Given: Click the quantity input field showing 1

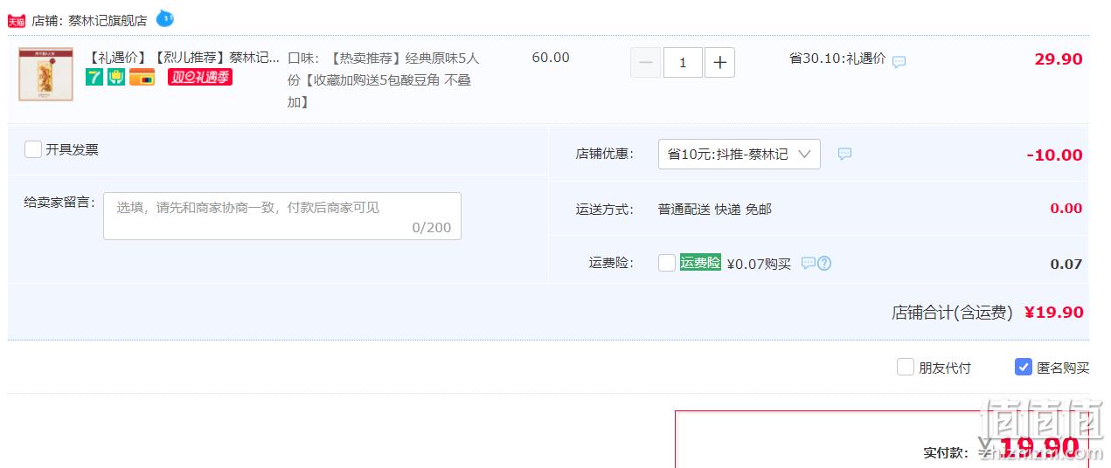Looking at the screenshot, I should [683, 63].
